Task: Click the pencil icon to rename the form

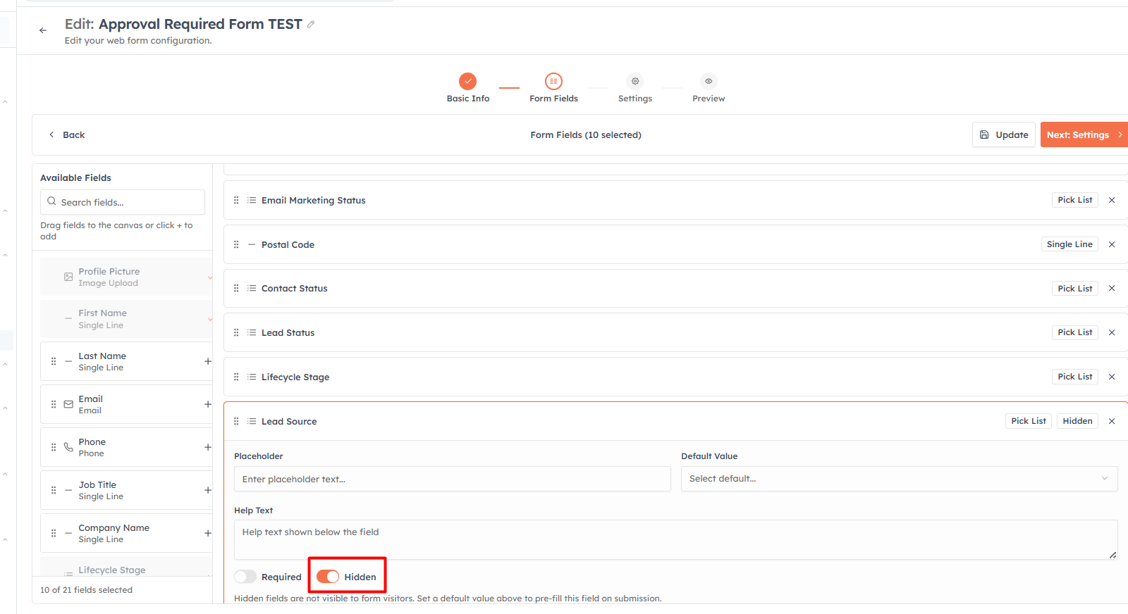Action: [x=311, y=24]
